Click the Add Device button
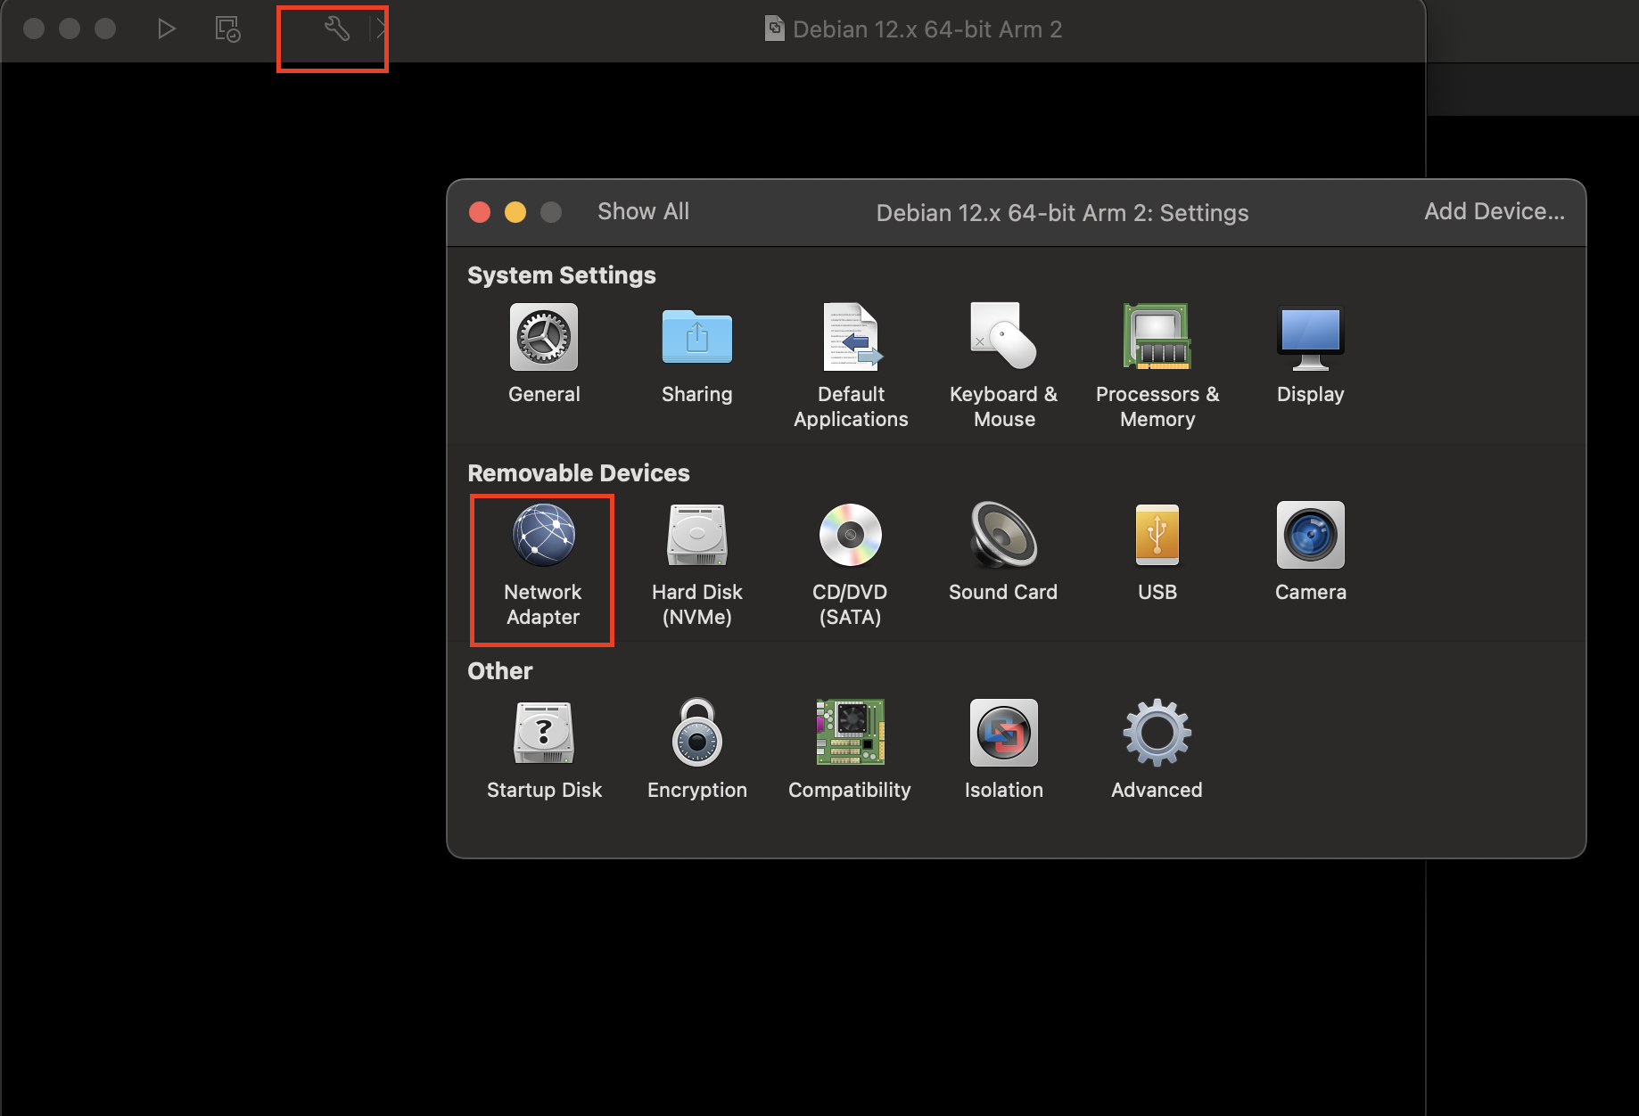Viewport: 1639px width, 1116px height. (1493, 212)
